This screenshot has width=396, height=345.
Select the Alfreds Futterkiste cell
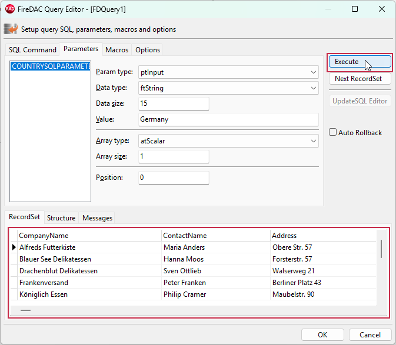[x=89, y=247]
